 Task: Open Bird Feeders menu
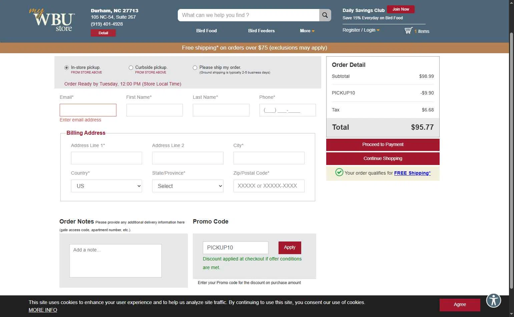coord(262,31)
